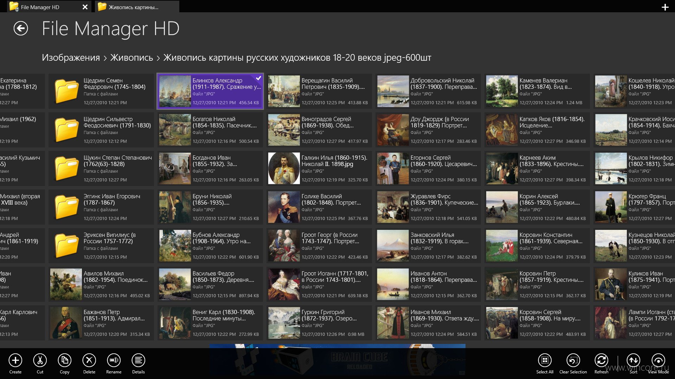
Task: Select Крюгер Франц portrait image
Action: coord(634,207)
